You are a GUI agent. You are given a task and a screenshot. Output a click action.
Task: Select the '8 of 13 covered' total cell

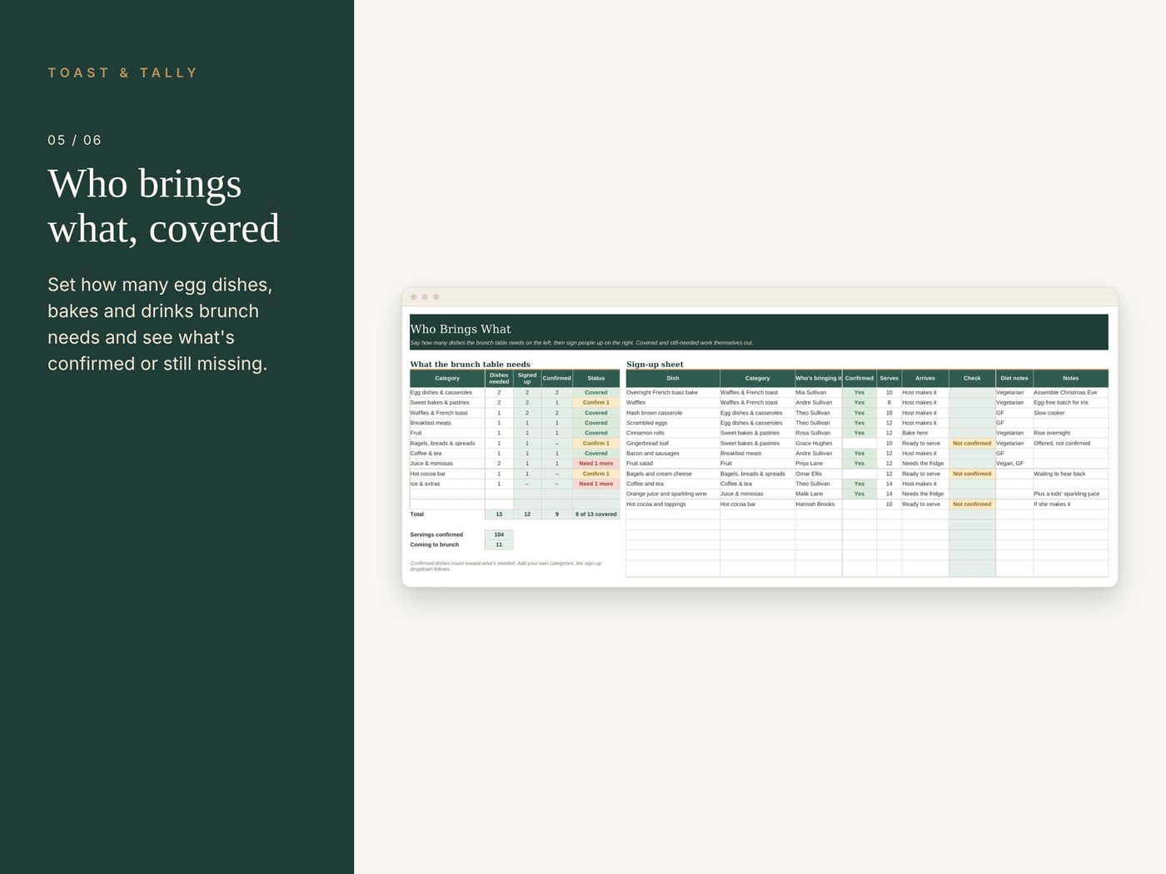click(596, 514)
